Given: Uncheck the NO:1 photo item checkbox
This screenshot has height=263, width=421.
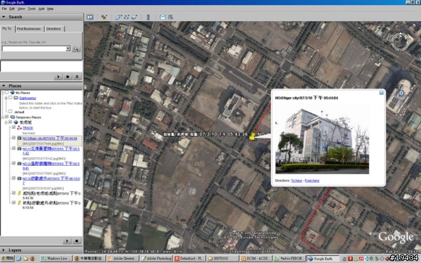Looking at the screenshot, I should pos(14,148).
